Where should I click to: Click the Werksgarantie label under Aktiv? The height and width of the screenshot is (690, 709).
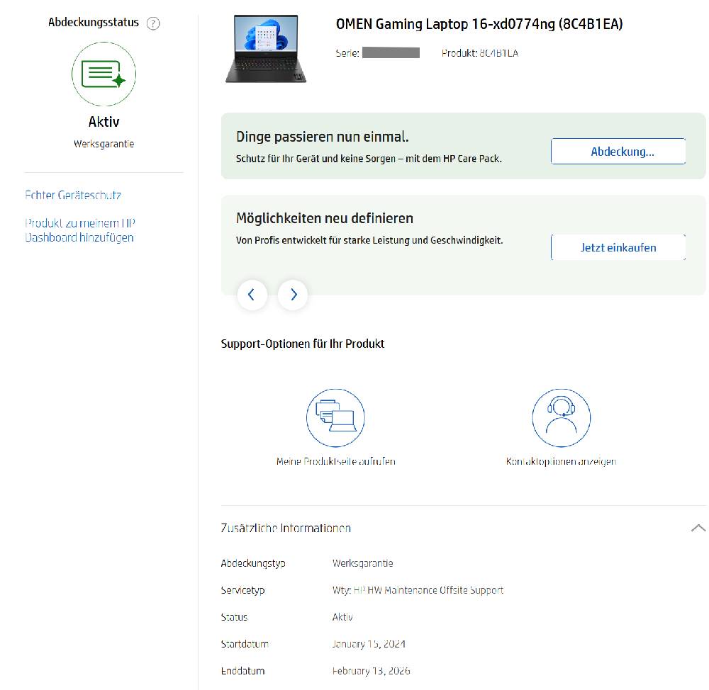(x=104, y=144)
